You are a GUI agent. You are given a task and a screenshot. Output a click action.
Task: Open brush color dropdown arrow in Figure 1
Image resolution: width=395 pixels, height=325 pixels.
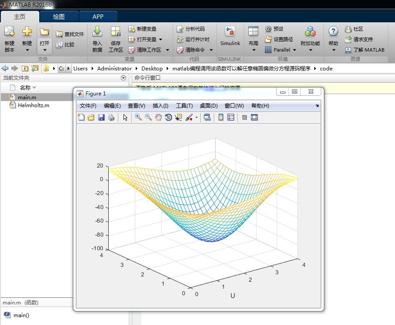click(x=196, y=117)
